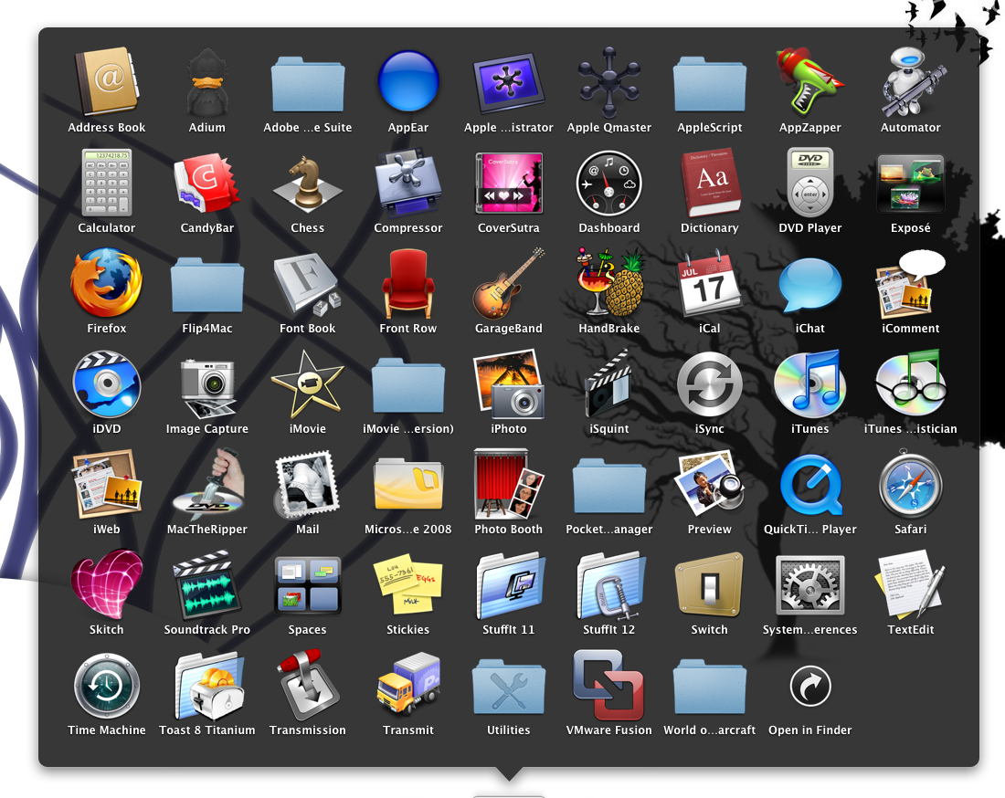Open iWeb

tap(106, 484)
